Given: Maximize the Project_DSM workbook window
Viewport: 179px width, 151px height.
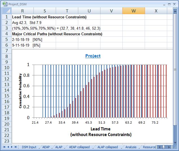Looking at the screenshot, I should (169, 4).
